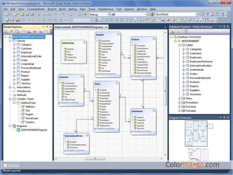Click the Save icon in the main toolbar

tap(28, 14)
